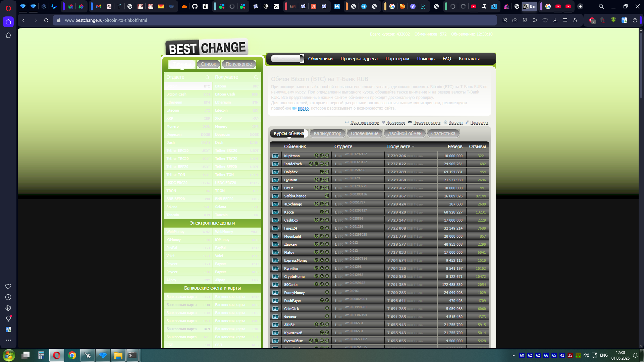Click the search icon beside Отдаете
The height and width of the screenshot is (362, 644).
click(x=208, y=77)
